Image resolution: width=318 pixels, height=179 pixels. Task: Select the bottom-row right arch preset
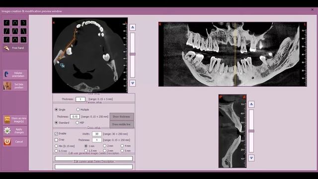[23, 39]
